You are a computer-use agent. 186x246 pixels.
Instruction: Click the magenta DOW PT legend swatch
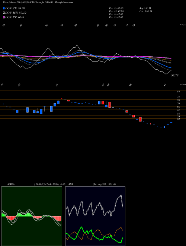pyautogui.click(x=4, y=18)
